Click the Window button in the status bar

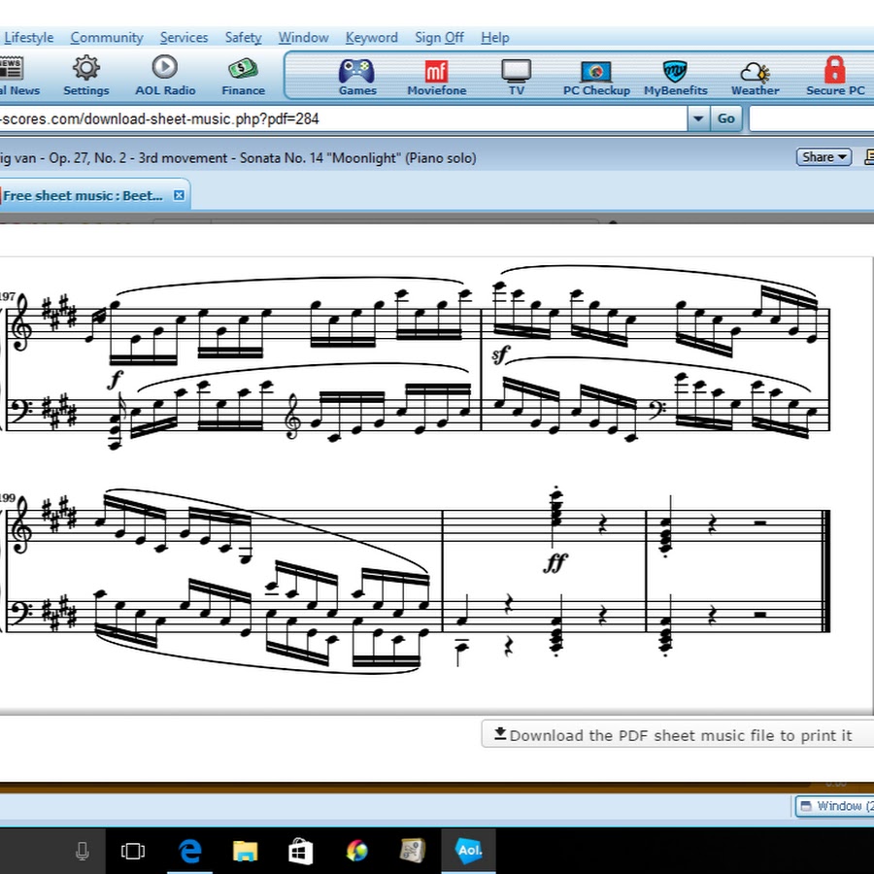(834, 806)
